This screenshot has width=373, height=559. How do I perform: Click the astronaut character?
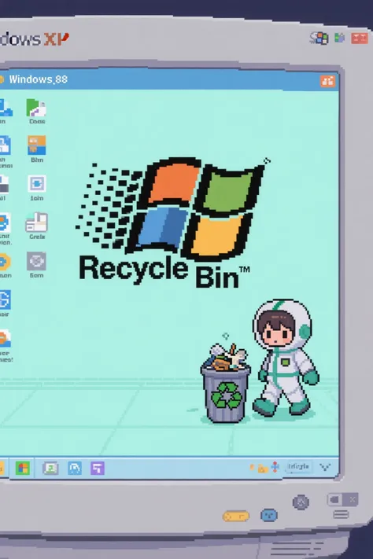[285, 357]
